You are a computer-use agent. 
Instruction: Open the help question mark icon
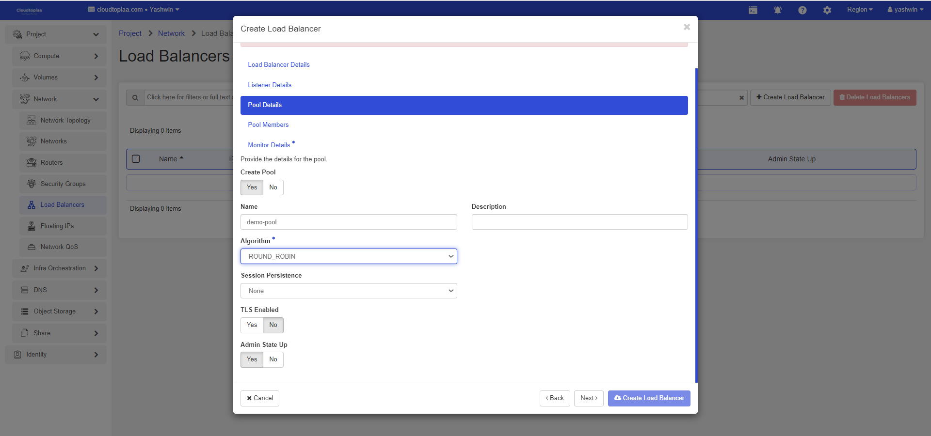coord(802,10)
